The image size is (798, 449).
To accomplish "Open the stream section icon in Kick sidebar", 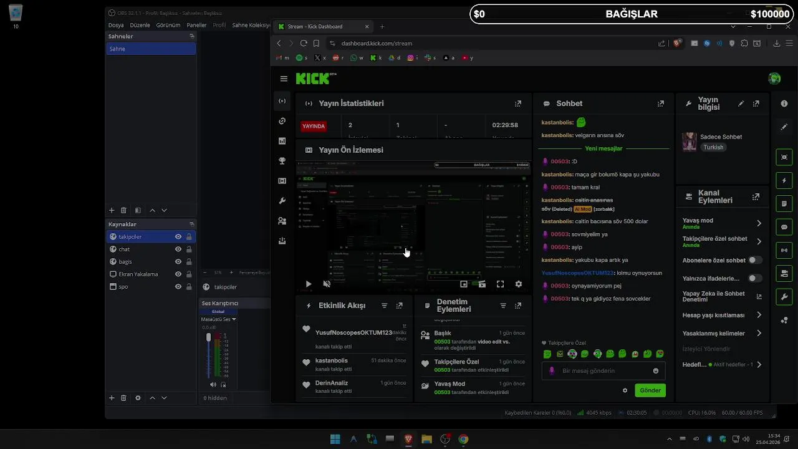I will [x=282, y=101].
